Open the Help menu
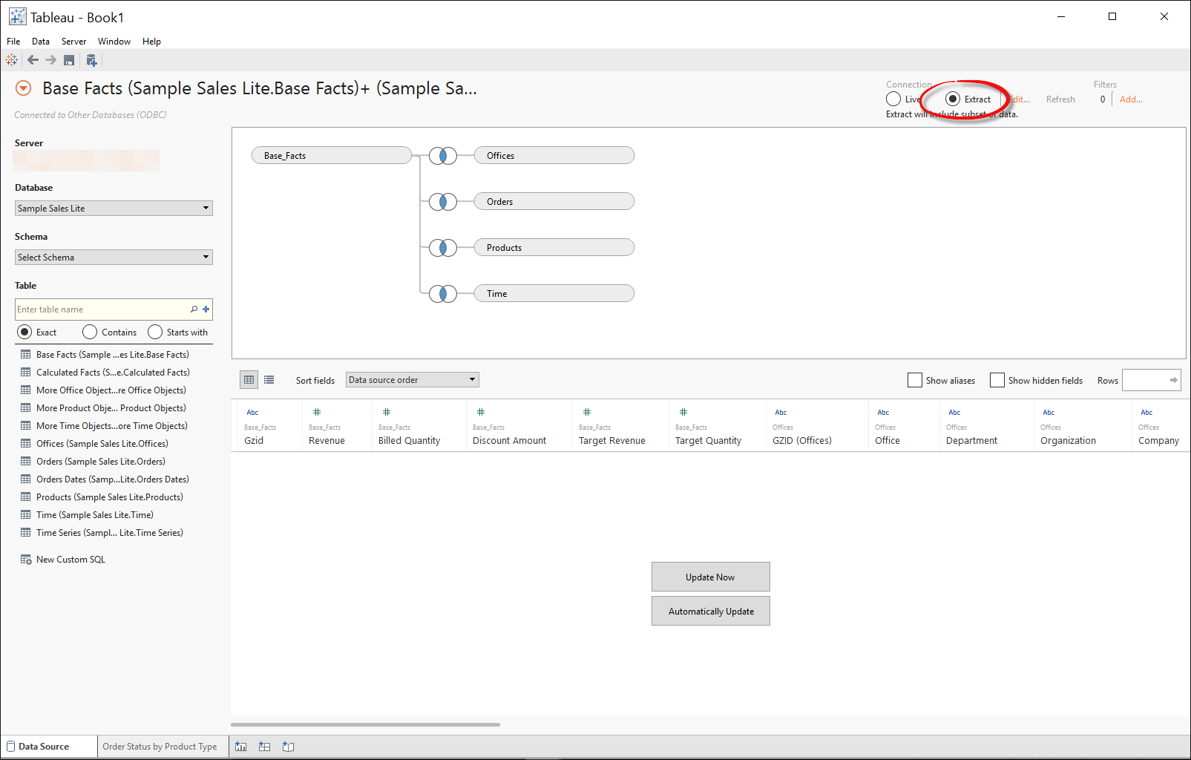The width and height of the screenshot is (1191, 760). tap(151, 42)
